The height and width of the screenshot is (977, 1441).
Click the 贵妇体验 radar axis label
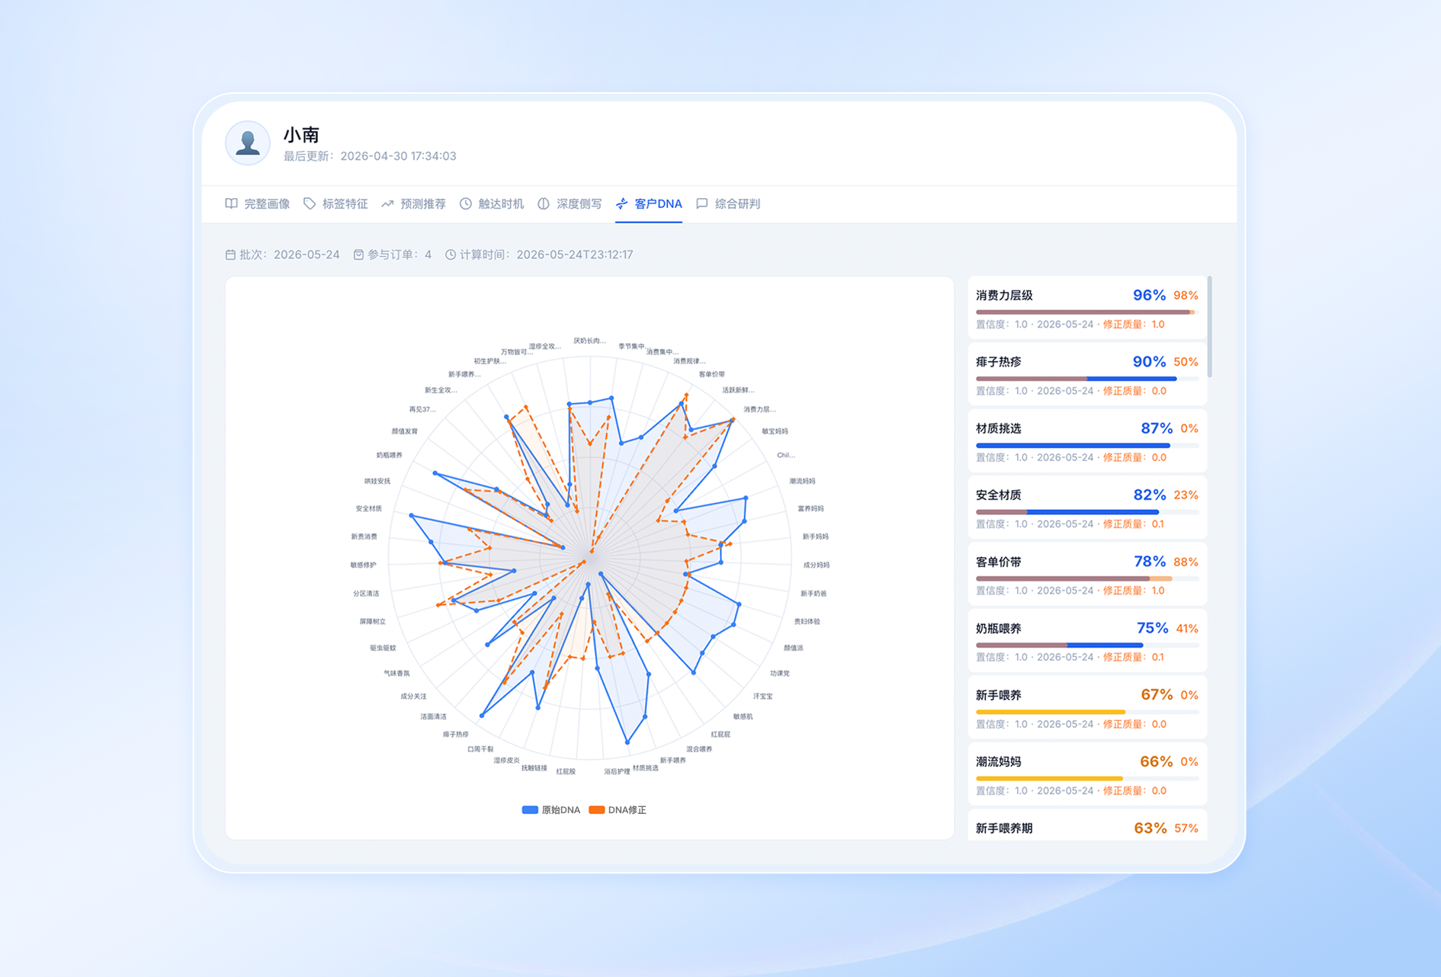pyautogui.click(x=807, y=621)
